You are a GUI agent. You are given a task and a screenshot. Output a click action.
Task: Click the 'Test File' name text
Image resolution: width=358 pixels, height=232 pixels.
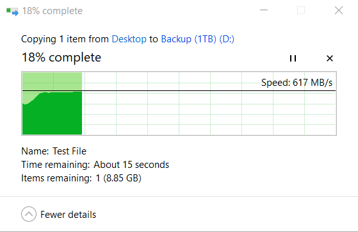click(69, 151)
